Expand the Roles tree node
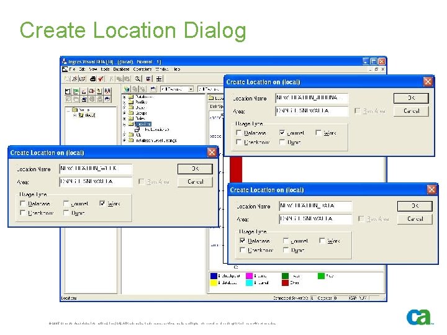The width and height of the screenshot is (447, 335). click(124, 118)
